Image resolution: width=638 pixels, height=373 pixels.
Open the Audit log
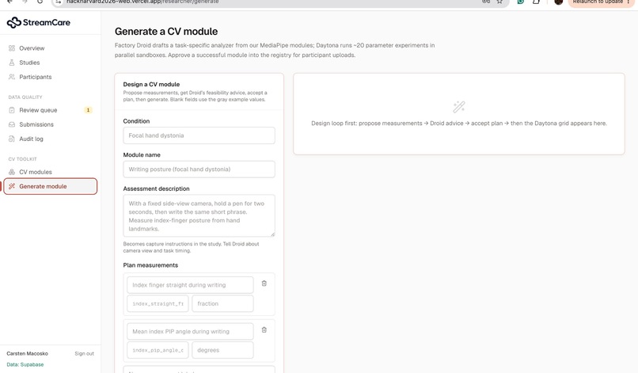31,139
